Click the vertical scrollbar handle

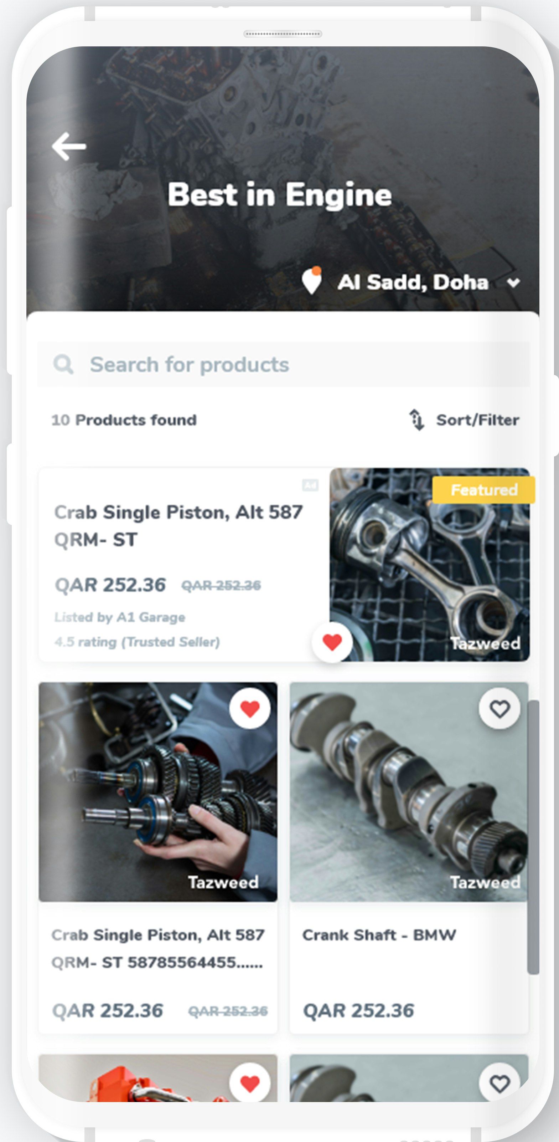tap(533, 837)
